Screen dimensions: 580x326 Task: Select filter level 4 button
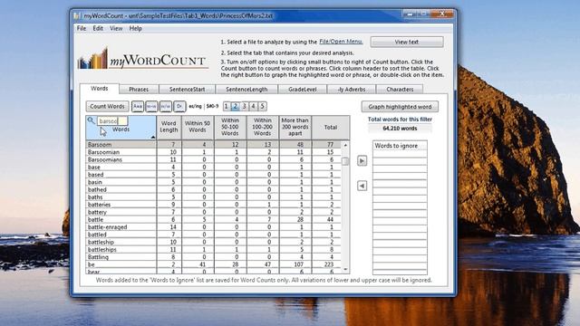tap(254, 107)
